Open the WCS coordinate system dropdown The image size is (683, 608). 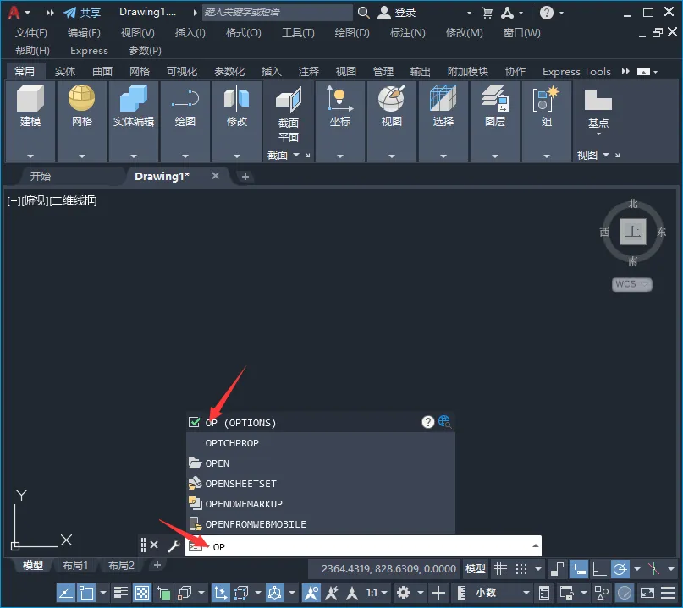631,284
